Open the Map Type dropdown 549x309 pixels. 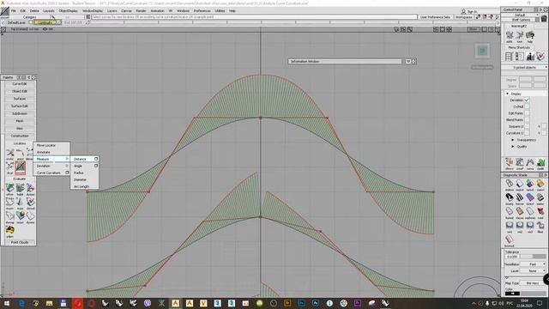point(533,282)
